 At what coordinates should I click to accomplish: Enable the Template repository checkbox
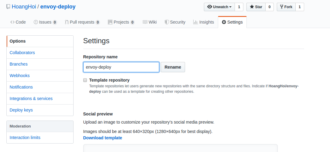pyautogui.click(x=85, y=80)
